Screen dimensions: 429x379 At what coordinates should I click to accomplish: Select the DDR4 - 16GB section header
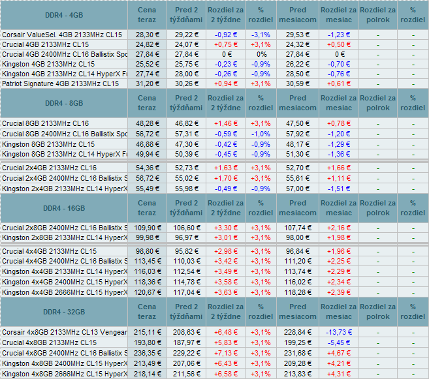click(64, 208)
